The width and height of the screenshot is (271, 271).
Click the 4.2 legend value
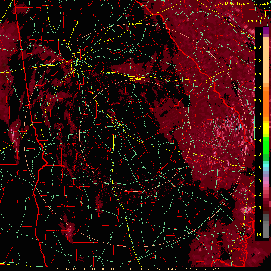(x=257, y=128)
